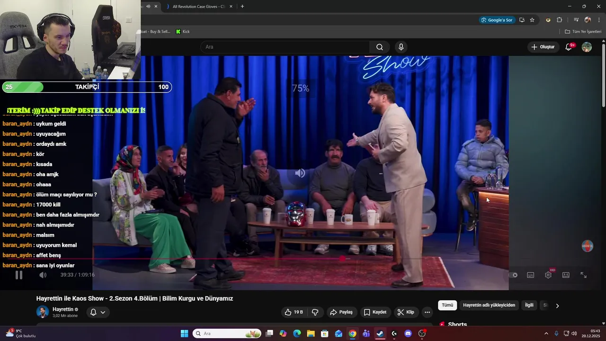
Task: Save the video with the Kaydet button
Action: click(375, 312)
